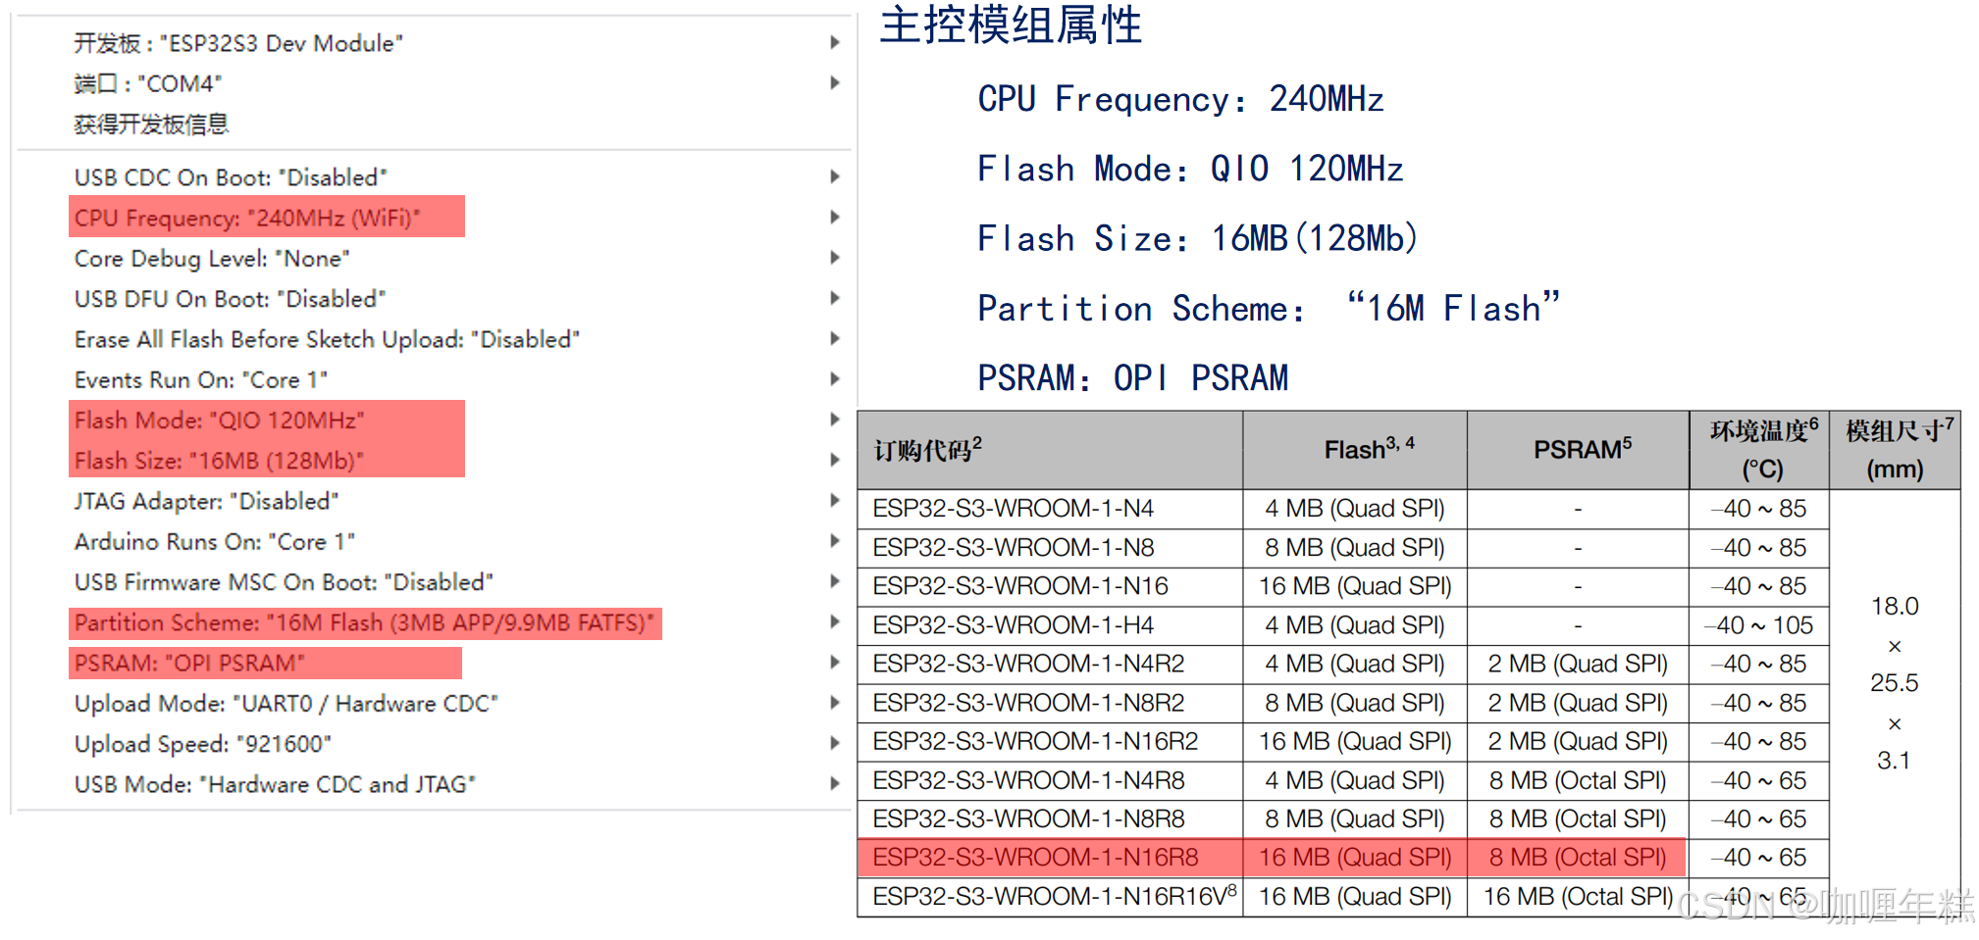Click "CPU Frequency: 240MHz" text on the right
Viewport: 1979px width, 940px height.
(1180, 99)
